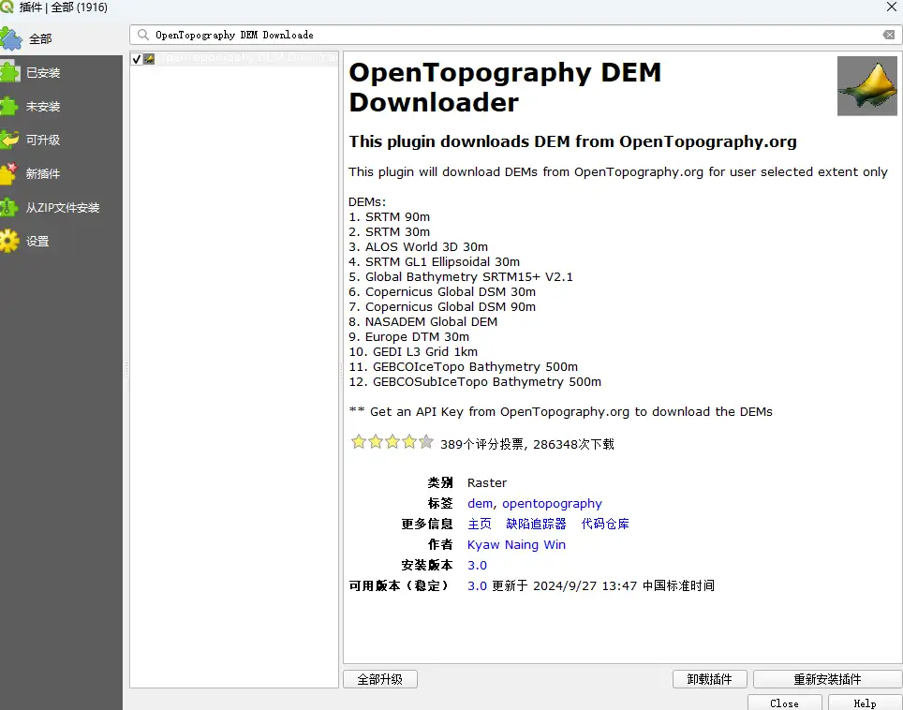
Task: Open the 主页 homepage link
Action: [480, 525]
